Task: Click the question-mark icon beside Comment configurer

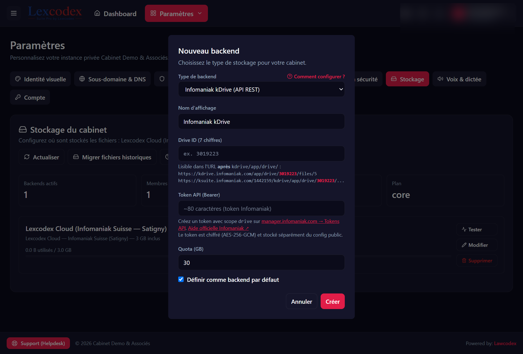Action: (x=290, y=76)
